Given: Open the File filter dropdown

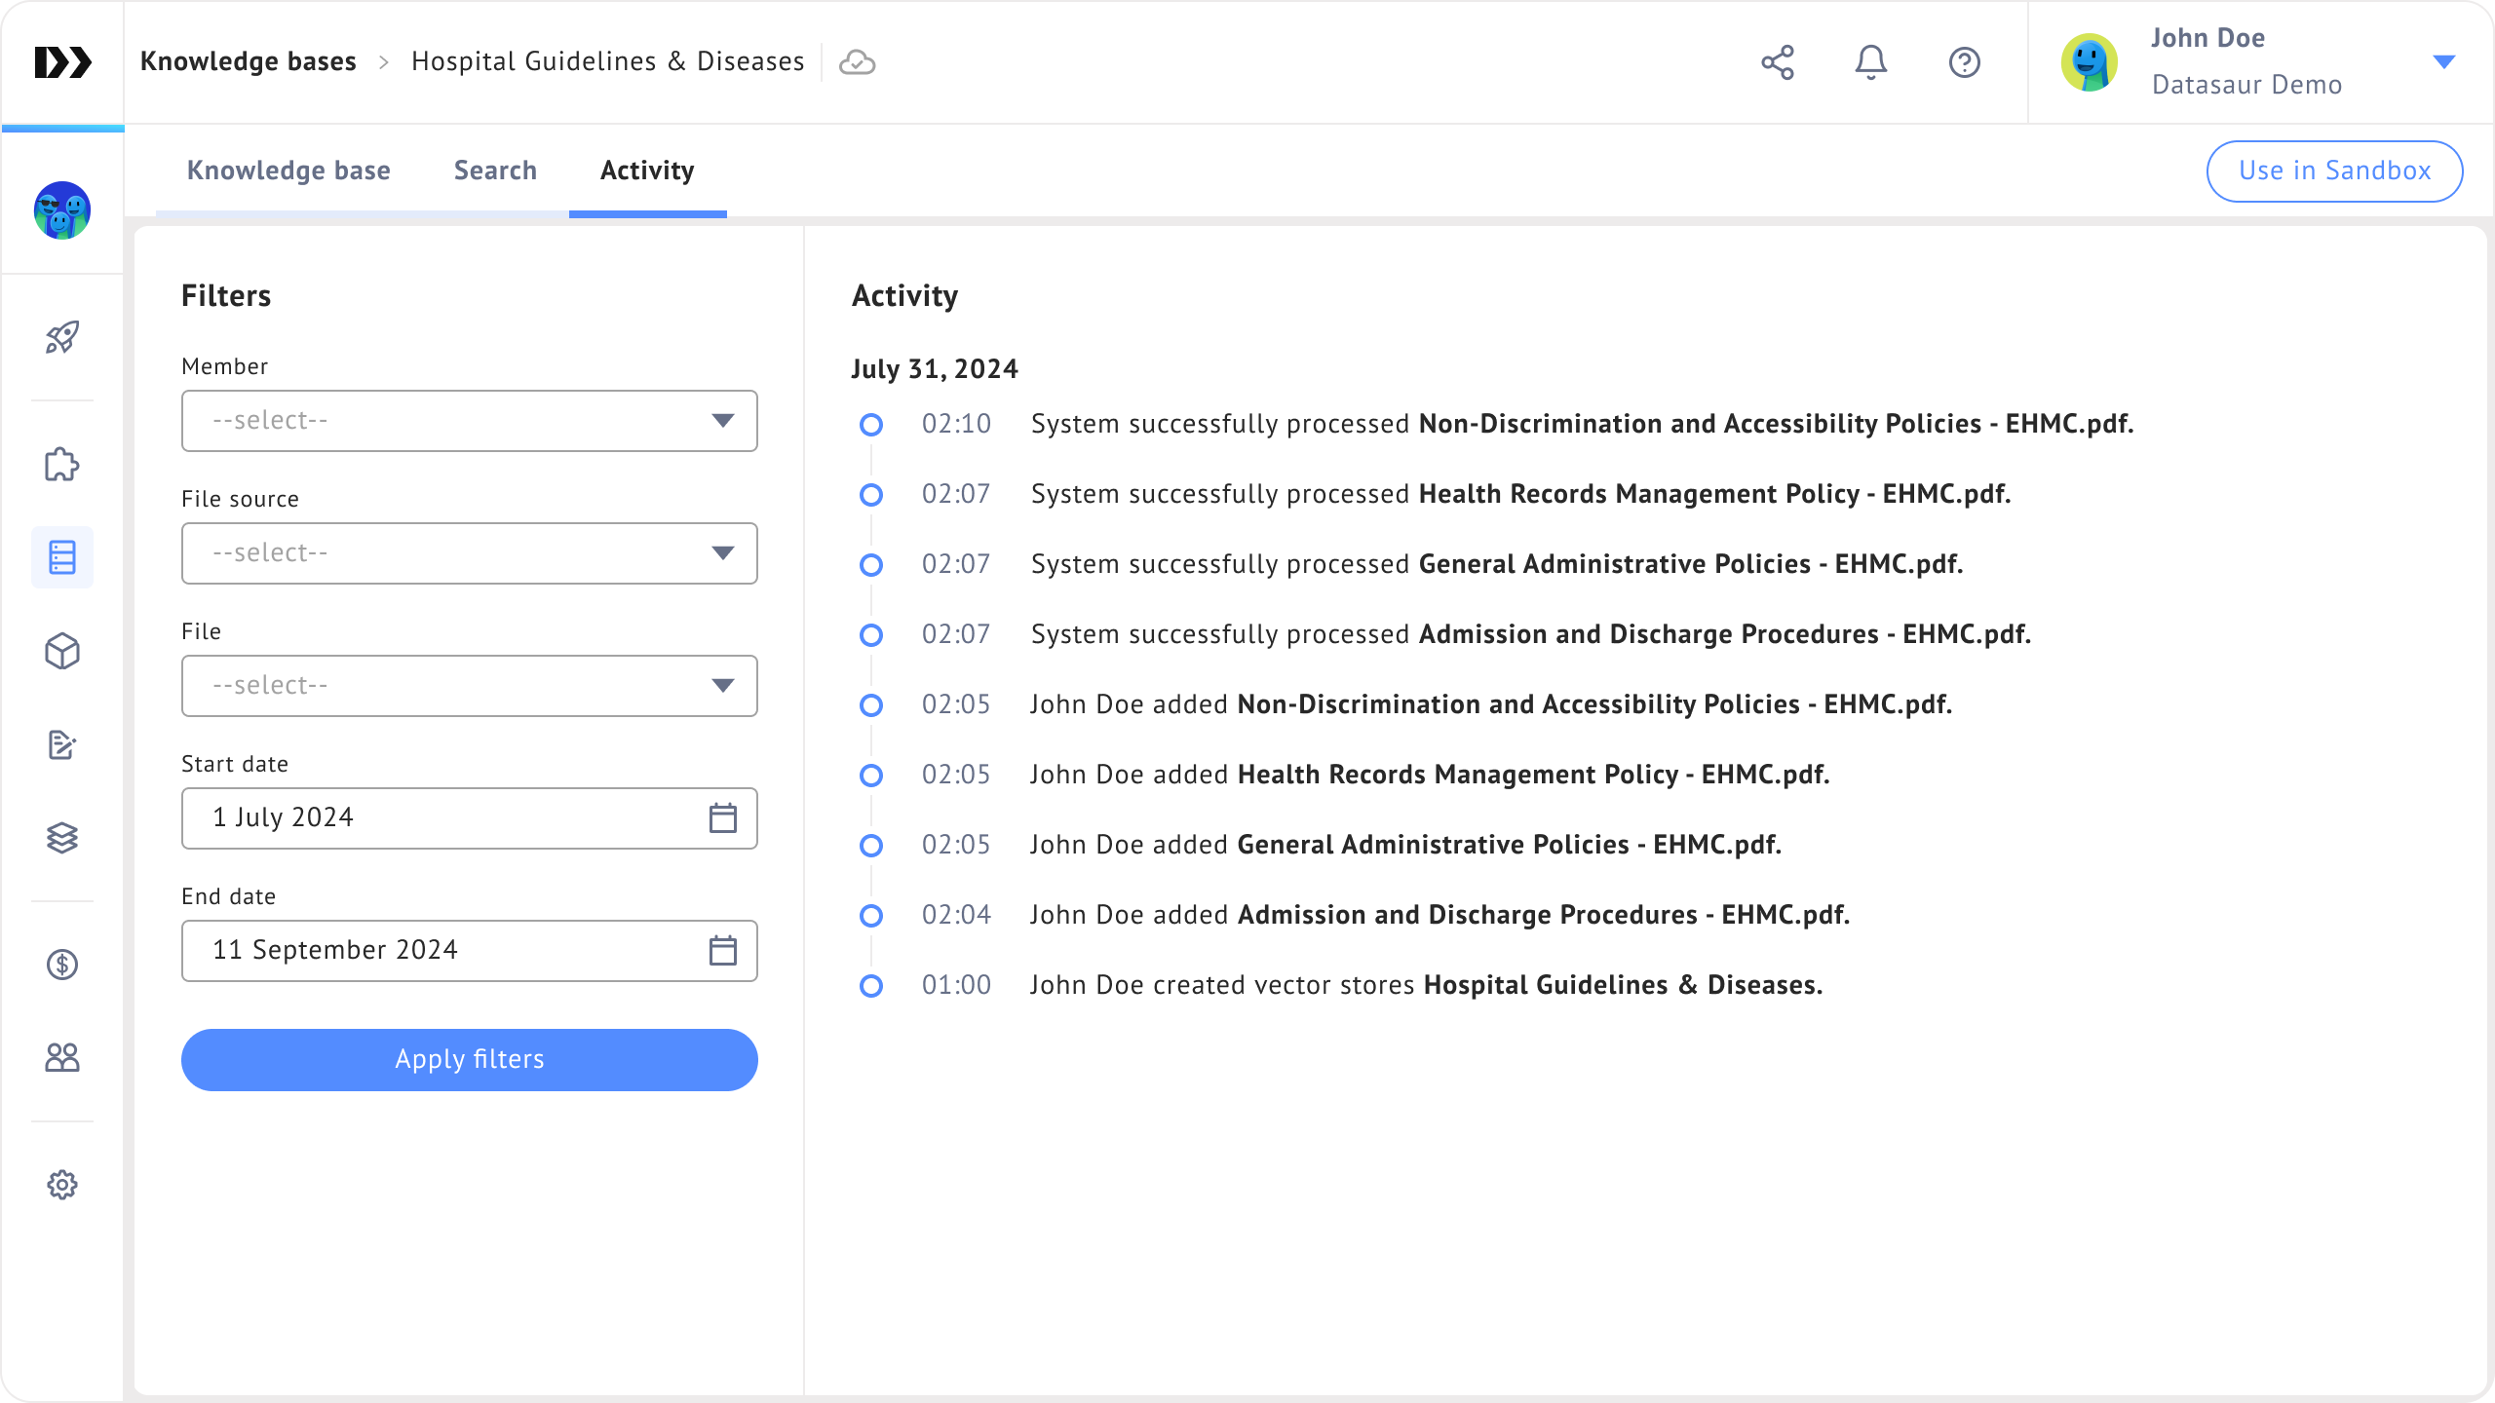Looking at the screenshot, I should point(469,686).
